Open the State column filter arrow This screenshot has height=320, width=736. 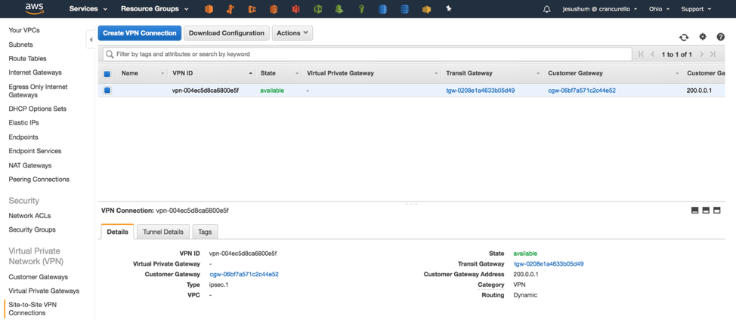(x=297, y=73)
